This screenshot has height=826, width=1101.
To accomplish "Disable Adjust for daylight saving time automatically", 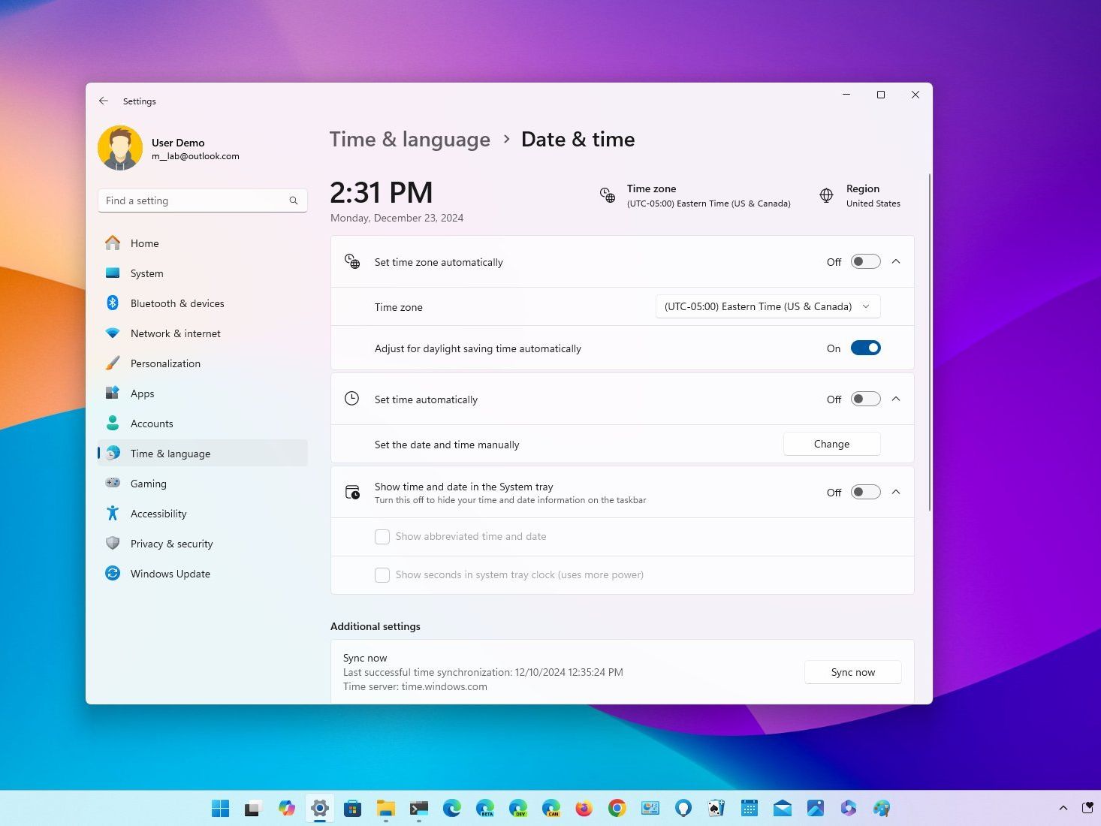I will pyautogui.click(x=865, y=348).
